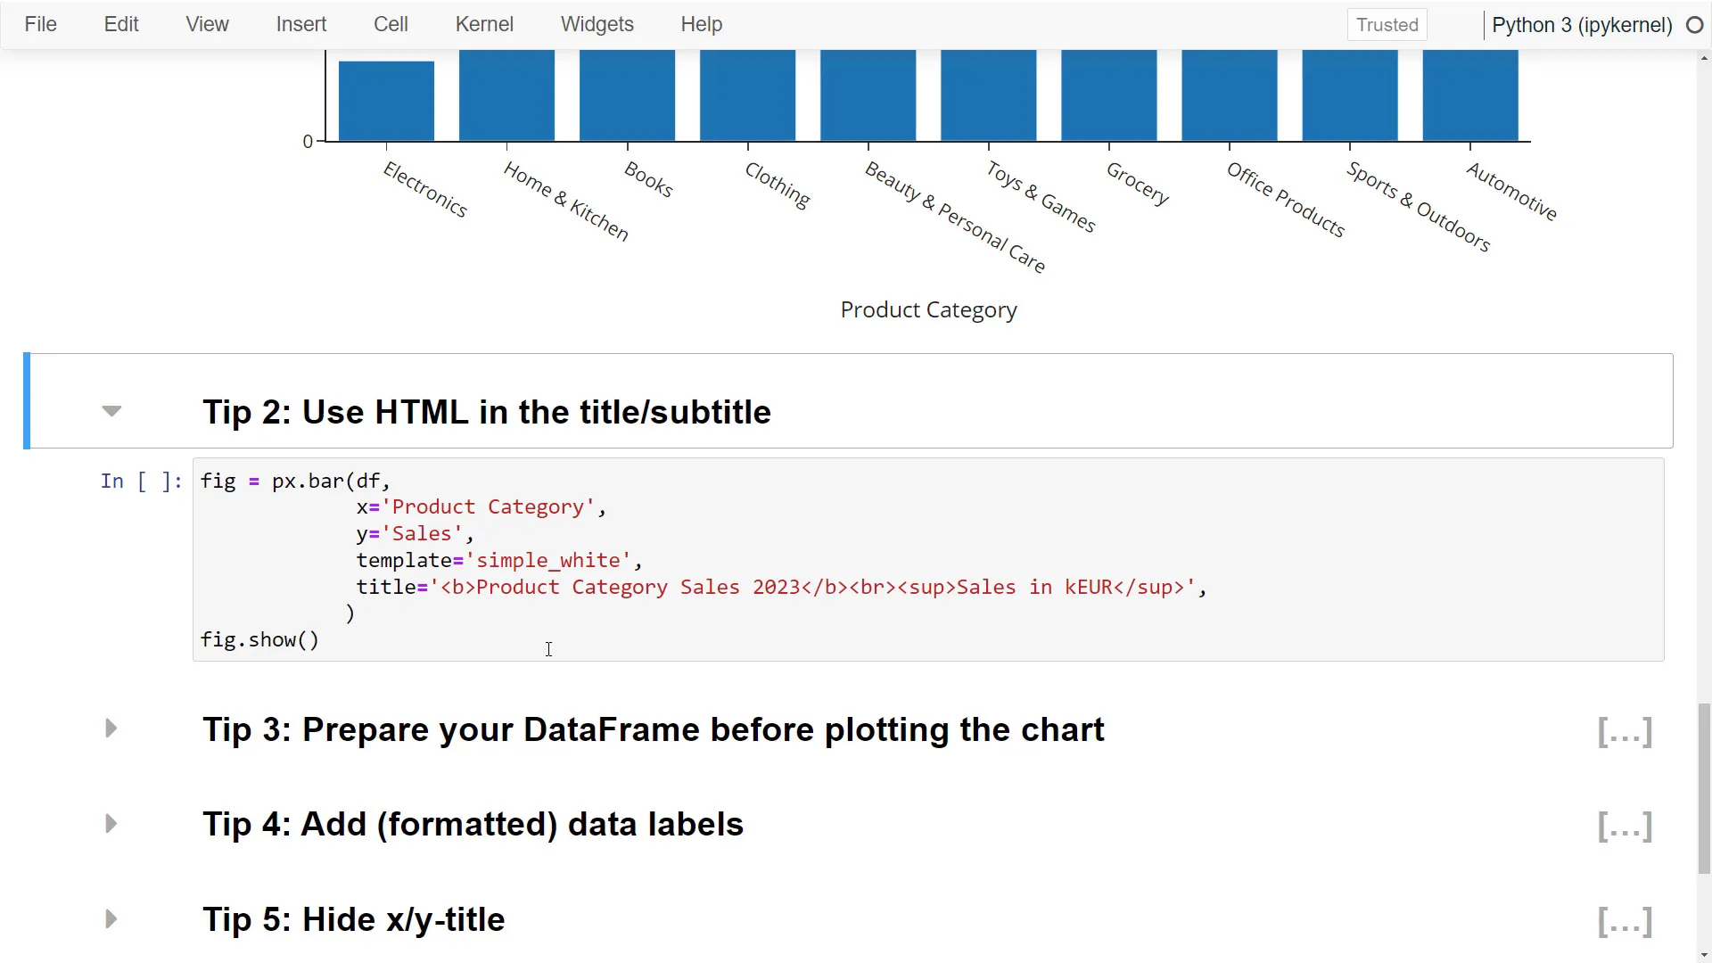Expand the Tip 5 section disclosure triangle
Viewport: 1712px width, 963px height.
click(x=111, y=918)
